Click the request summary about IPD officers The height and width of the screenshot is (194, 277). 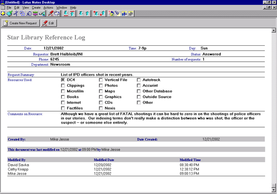[97, 75]
